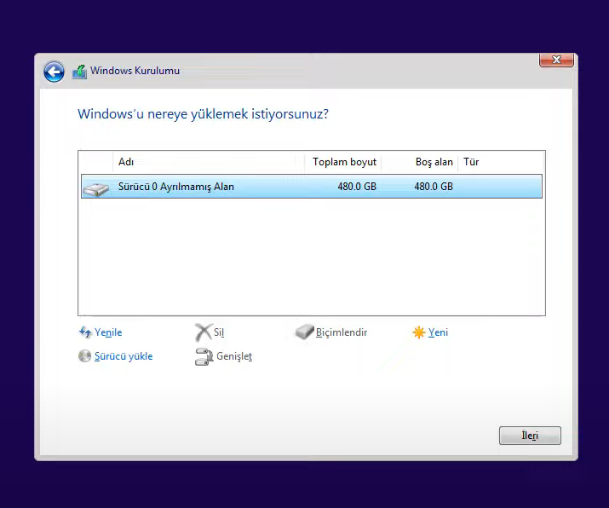Open the Sürücü yükle link
The width and height of the screenshot is (609, 508).
[124, 356]
